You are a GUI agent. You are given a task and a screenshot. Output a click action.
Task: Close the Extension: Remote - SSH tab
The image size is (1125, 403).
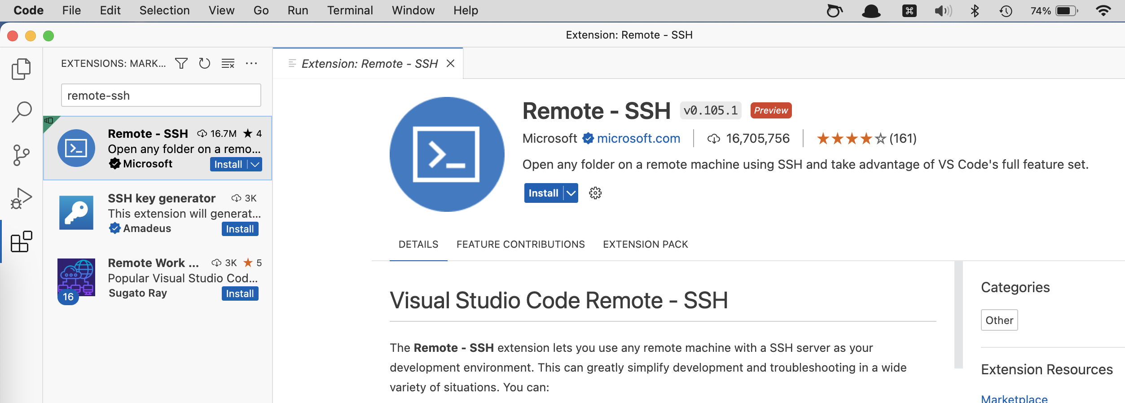coord(451,64)
